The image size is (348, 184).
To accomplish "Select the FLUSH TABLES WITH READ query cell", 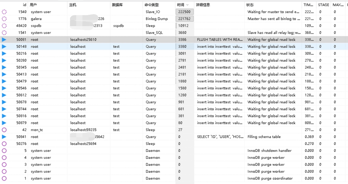I will pyautogui.click(x=219, y=39).
